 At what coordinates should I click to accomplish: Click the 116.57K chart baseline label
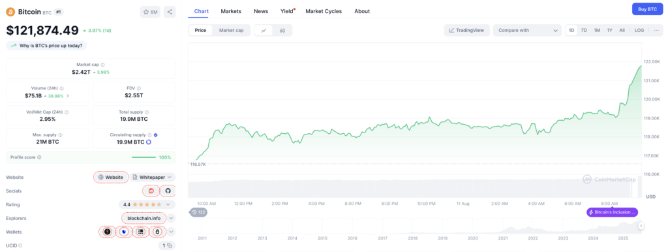click(x=198, y=164)
